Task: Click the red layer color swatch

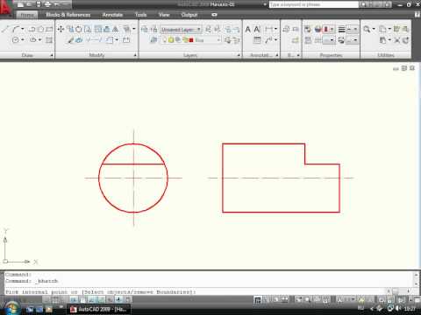Action: 191,40
